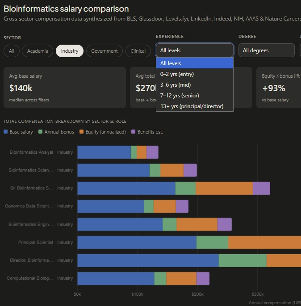Collapse the Experience dropdown showing All levels
This screenshot has height=306, width=301.
(195, 50)
